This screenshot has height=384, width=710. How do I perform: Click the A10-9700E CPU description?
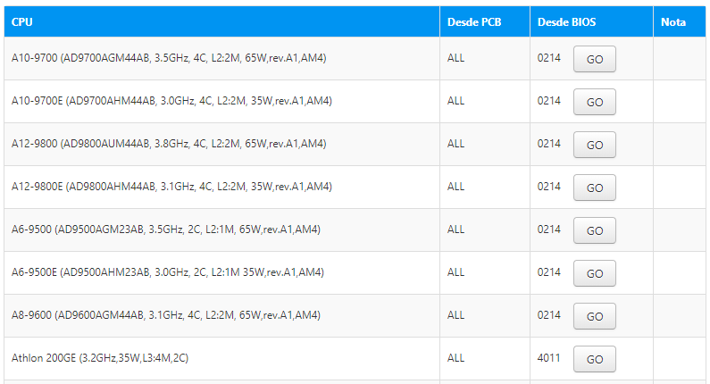coord(171,101)
